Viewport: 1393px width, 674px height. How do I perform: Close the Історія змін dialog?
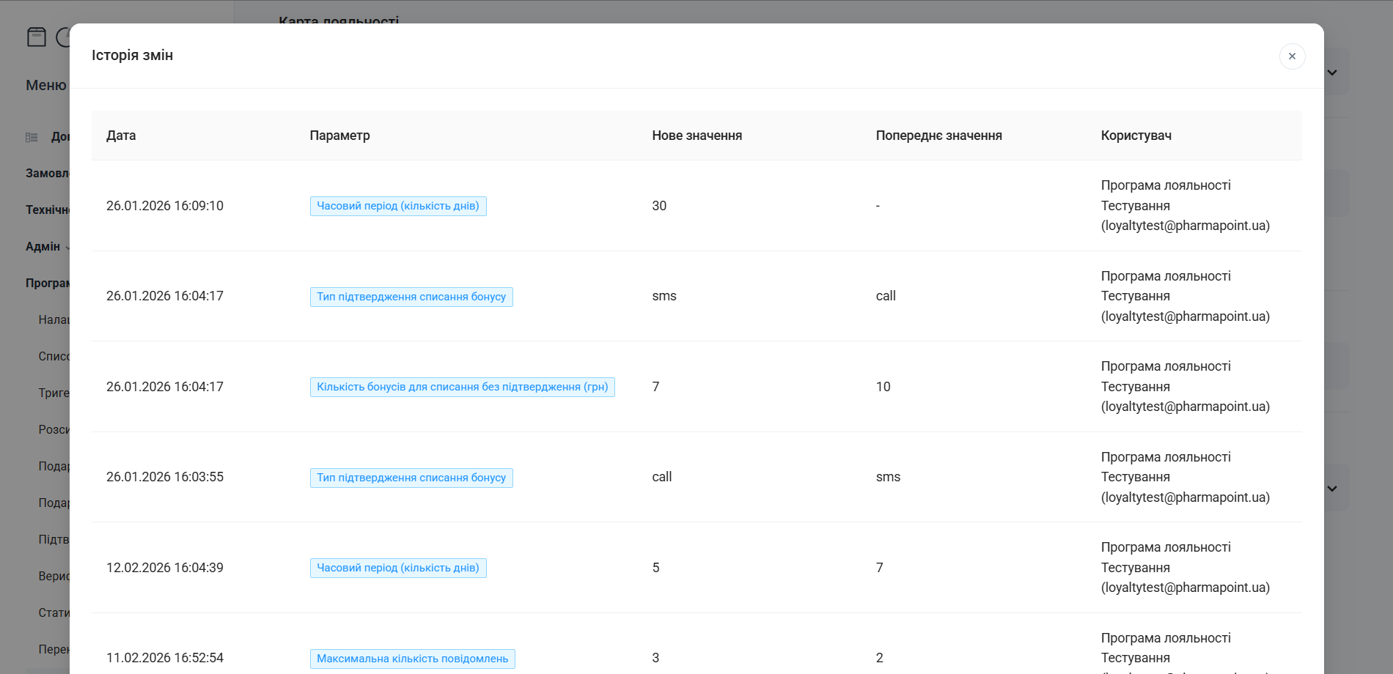tap(1292, 56)
